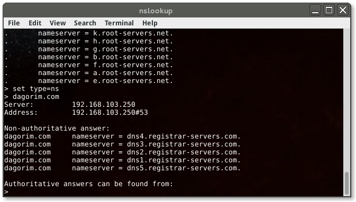Open the File menu
This screenshot has height=202, width=356.
pyautogui.click(x=14, y=23)
